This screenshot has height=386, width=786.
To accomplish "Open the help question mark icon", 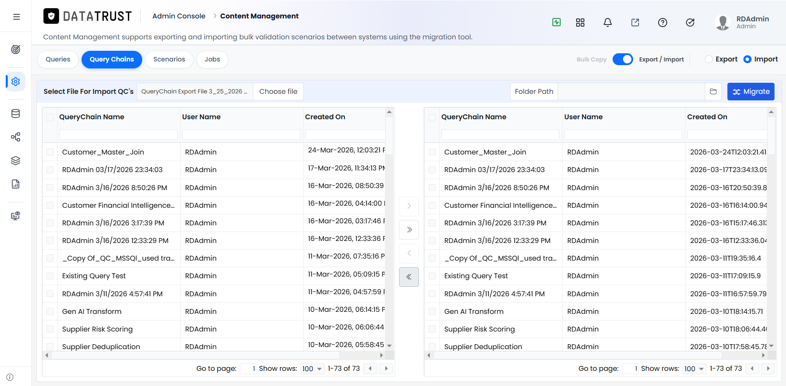I will pyautogui.click(x=663, y=23).
